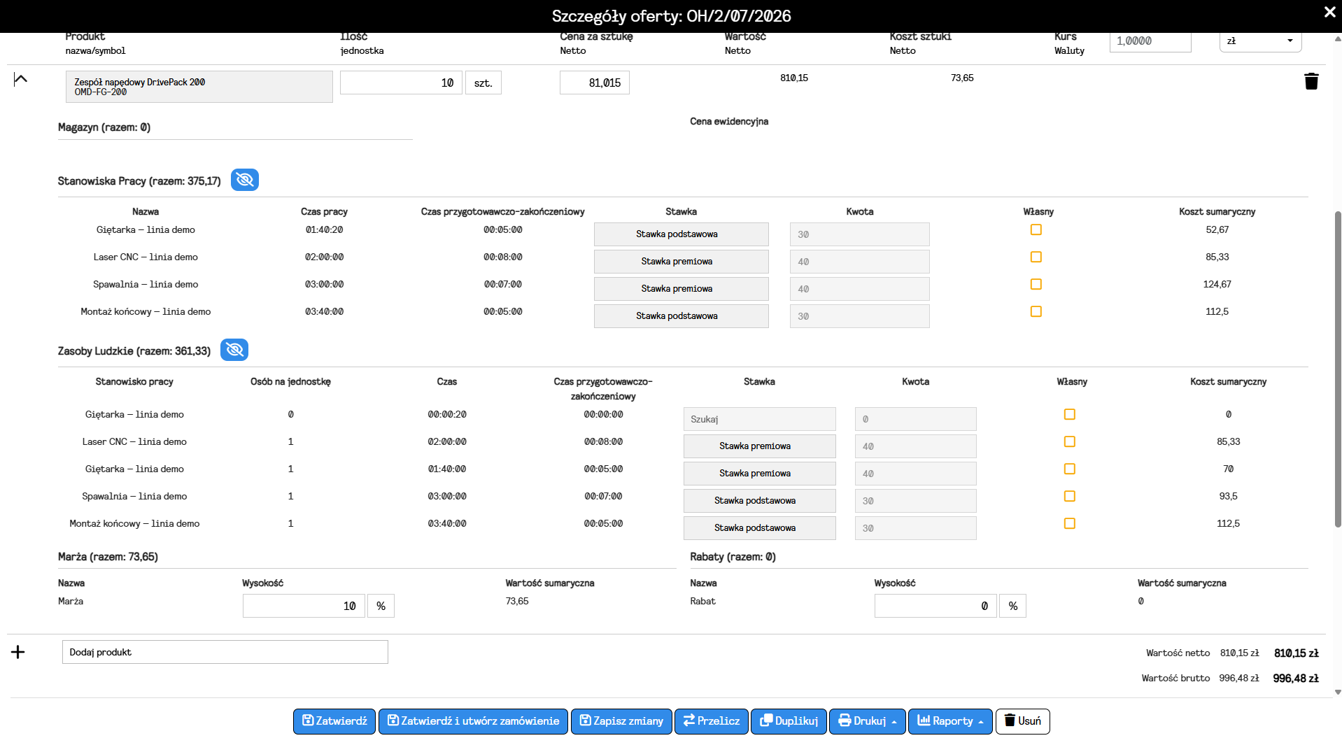Click the exchange rate field 1,0000
This screenshot has height=745, width=1342.
(1150, 41)
